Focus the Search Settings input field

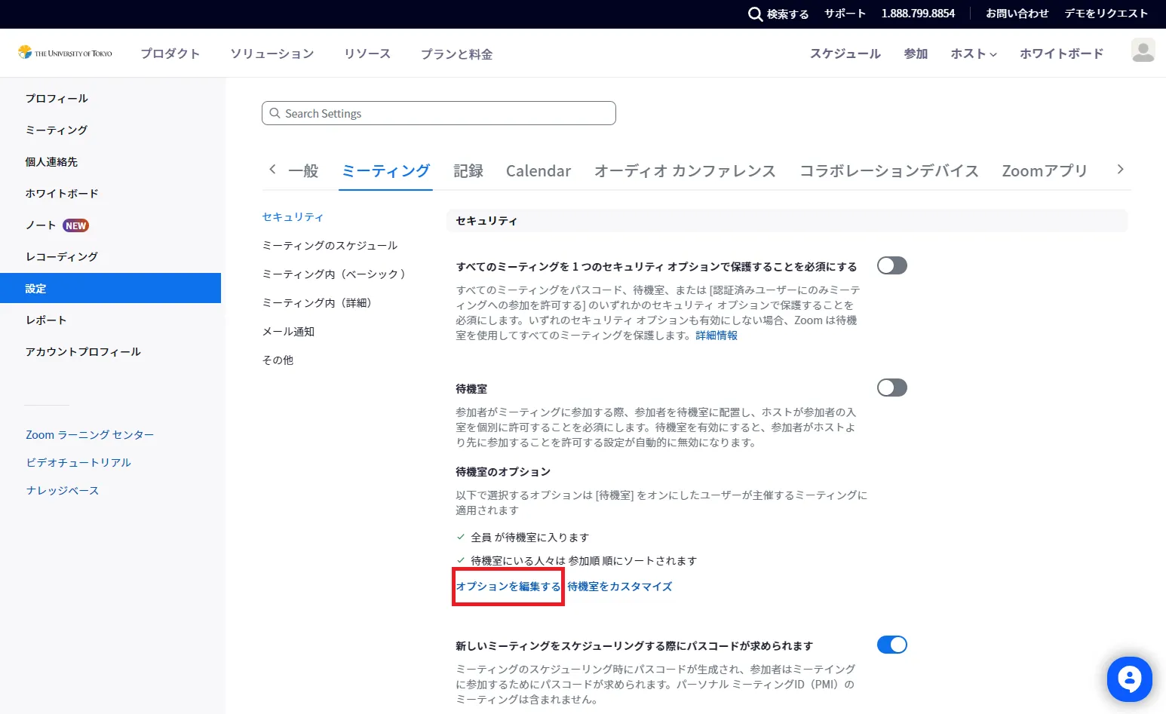point(439,113)
